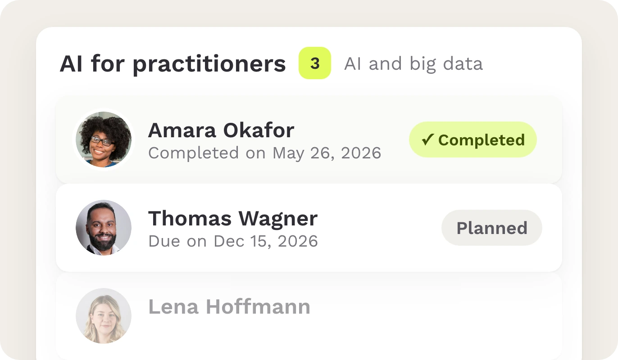Open Thomas Wagner's name
Screen dimensions: 618x360
tap(233, 218)
